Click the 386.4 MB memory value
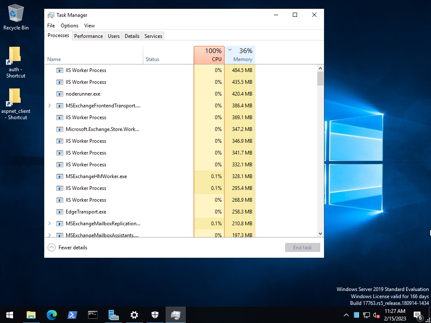431x323 pixels. [242, 105]
